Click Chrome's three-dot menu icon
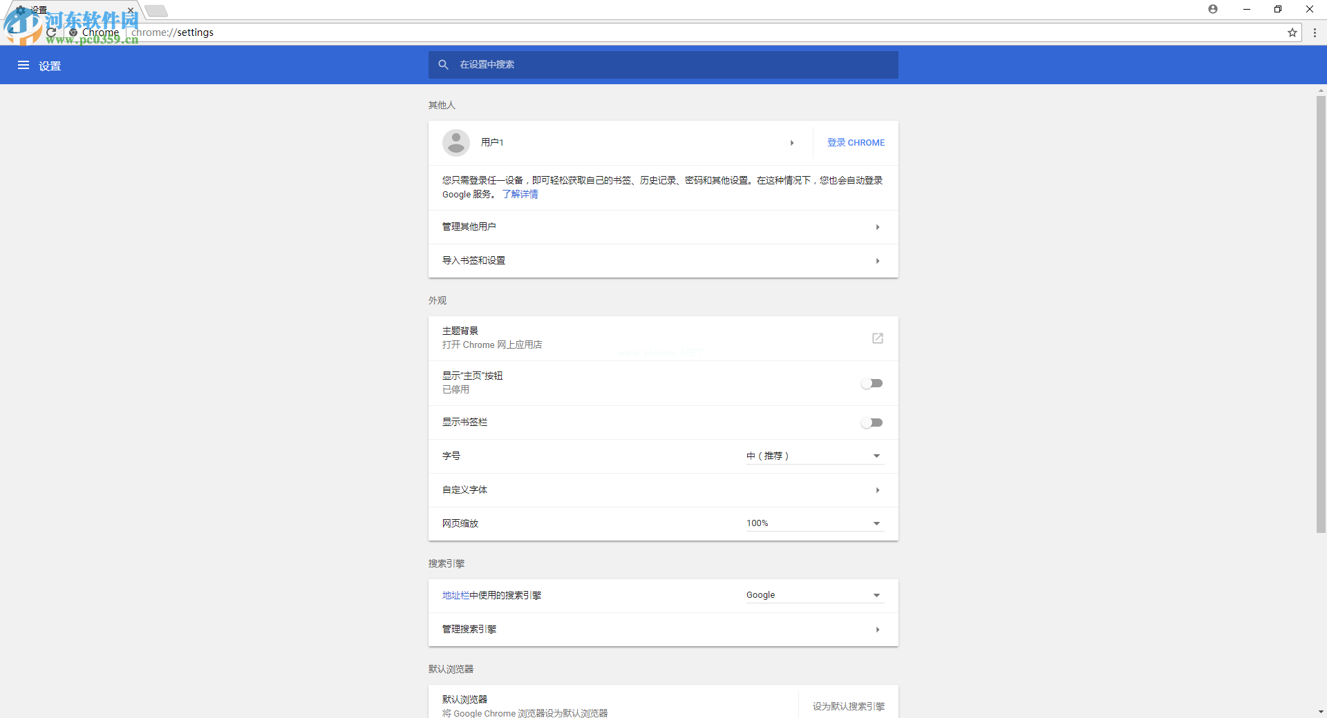The image size is (1327, 718). pos(1314,32)
